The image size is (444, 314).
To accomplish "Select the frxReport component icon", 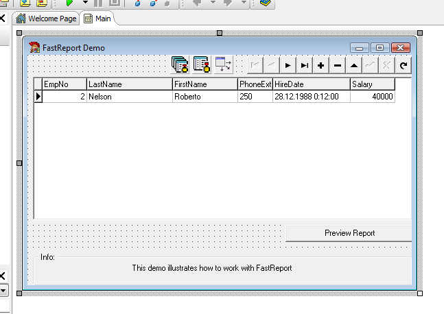I will (x=180, y=64).
